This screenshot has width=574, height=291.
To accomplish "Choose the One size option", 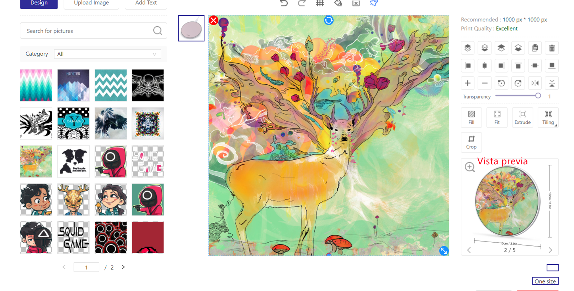I will point(545,281).
